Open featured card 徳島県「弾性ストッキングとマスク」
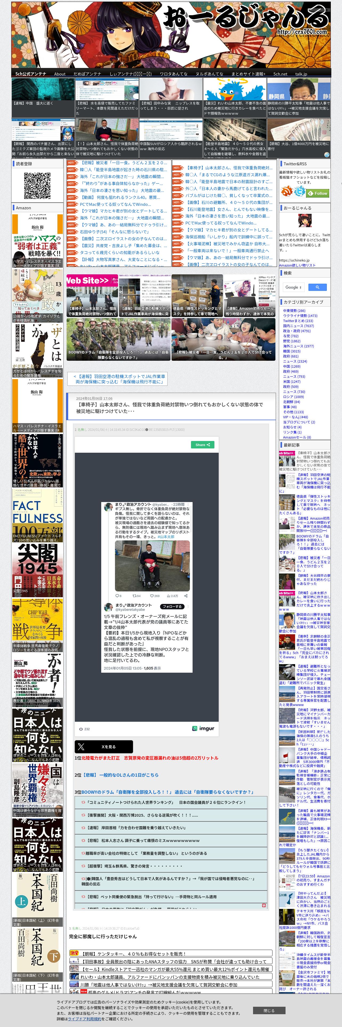The image size is (342, 1027). coord(197,295)
